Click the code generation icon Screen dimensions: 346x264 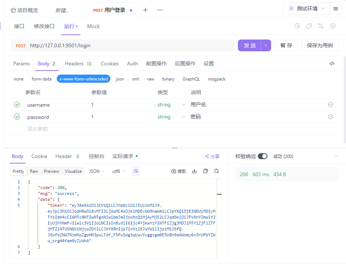point(332,64)
